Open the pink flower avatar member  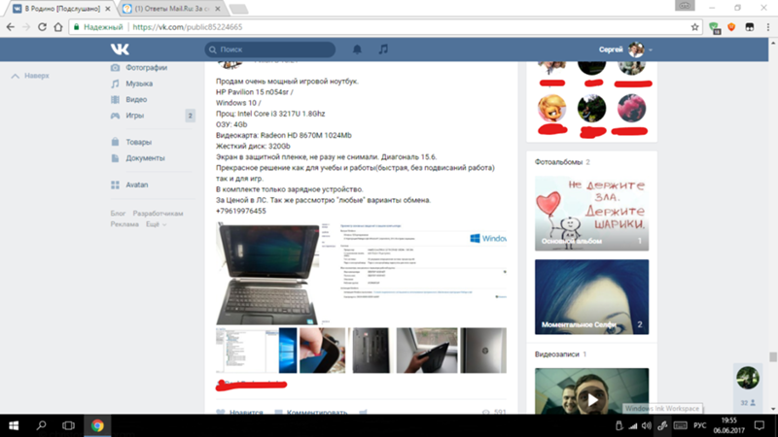(631, 109)
